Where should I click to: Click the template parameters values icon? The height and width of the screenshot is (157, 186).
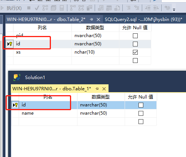(167, 8)
